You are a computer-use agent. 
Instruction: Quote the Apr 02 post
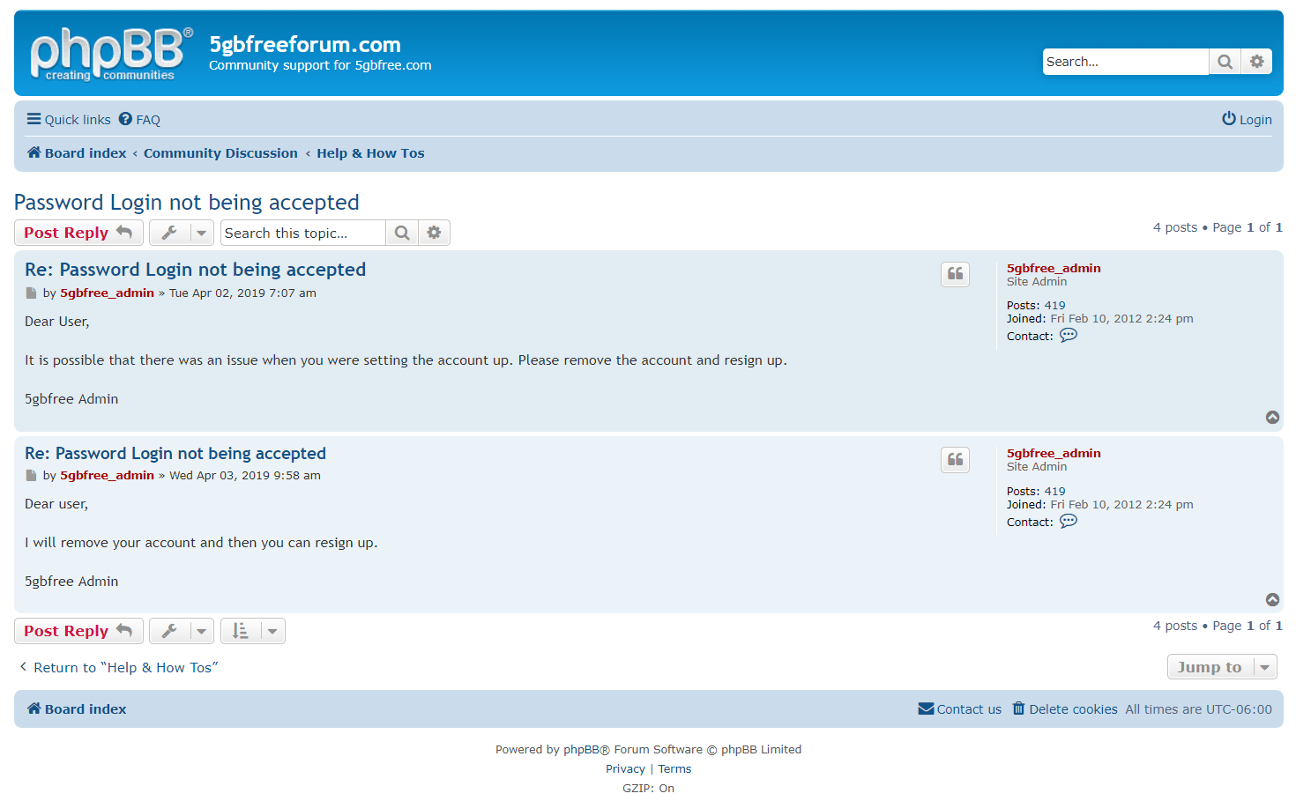[955, 274]
